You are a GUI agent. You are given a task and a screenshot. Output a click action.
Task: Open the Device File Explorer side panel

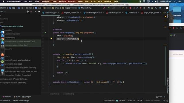point(168,86)
